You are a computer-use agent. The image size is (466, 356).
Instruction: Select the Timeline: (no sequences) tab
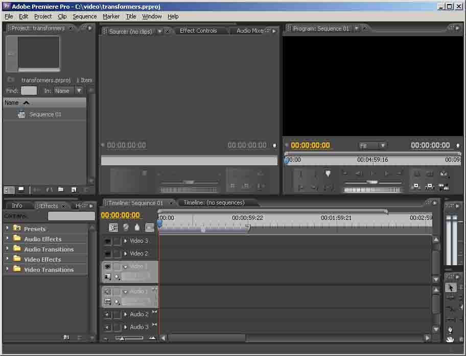point(214,202)
